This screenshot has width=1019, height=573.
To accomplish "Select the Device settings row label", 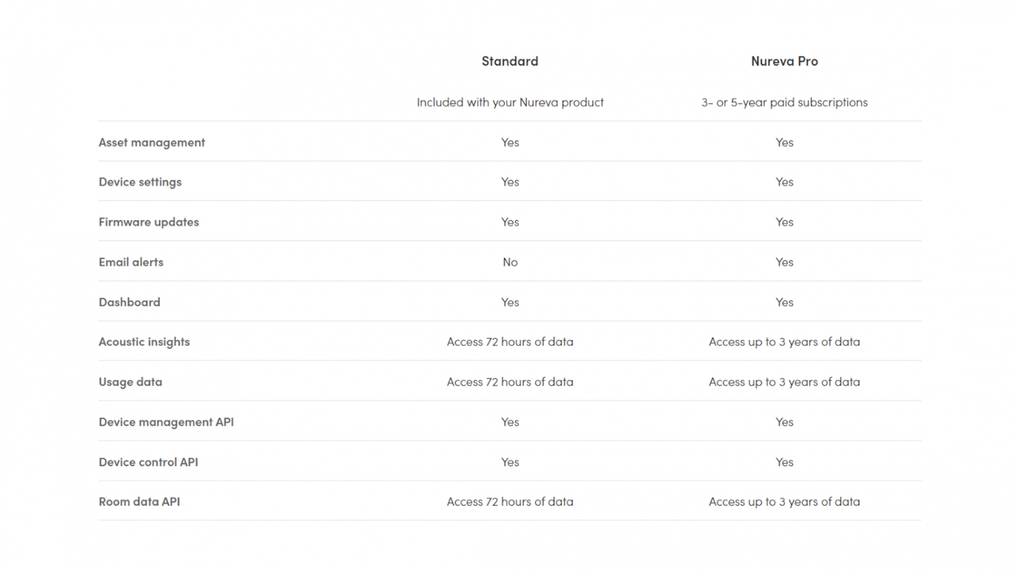I will coord(140,182).
